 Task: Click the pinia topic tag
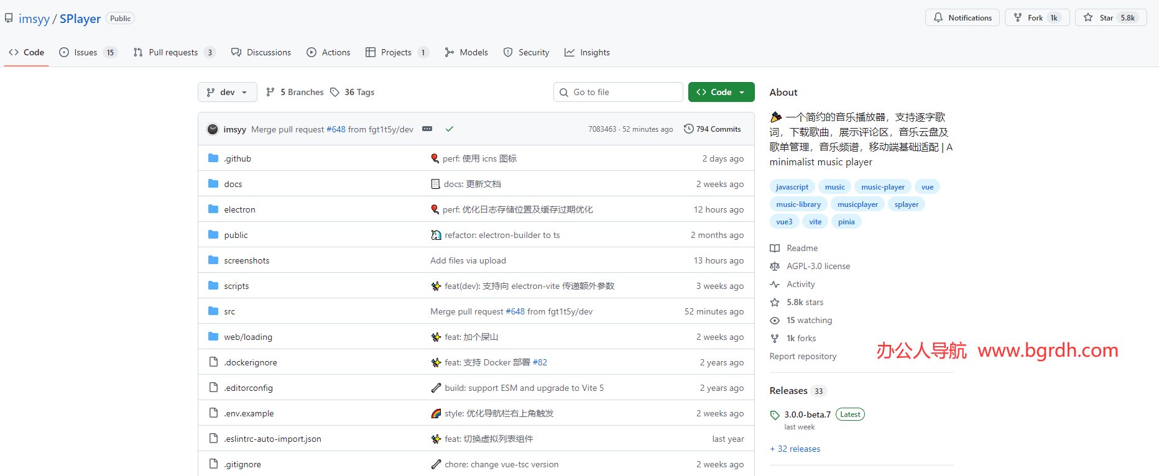point(846,221)
